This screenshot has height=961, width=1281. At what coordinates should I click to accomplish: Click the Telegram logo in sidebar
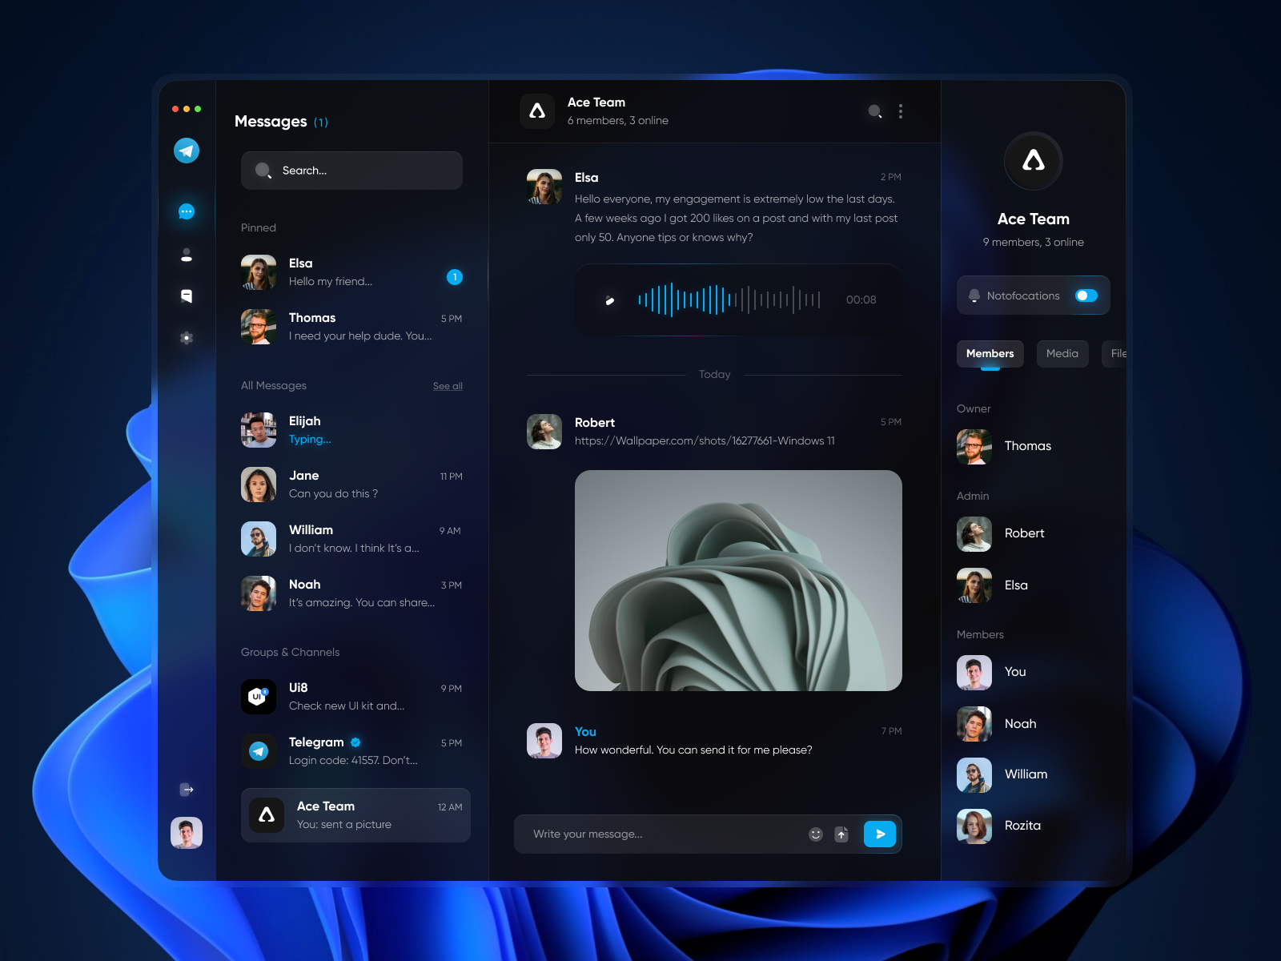coord(187,151)
